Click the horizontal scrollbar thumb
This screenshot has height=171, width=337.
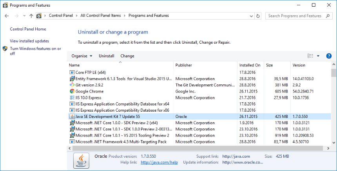click(x=198, y=148)
